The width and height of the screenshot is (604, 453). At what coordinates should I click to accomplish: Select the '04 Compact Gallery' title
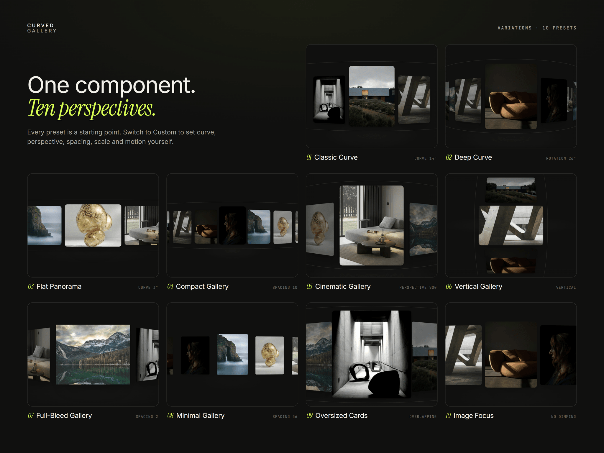(x=198, y=286)
